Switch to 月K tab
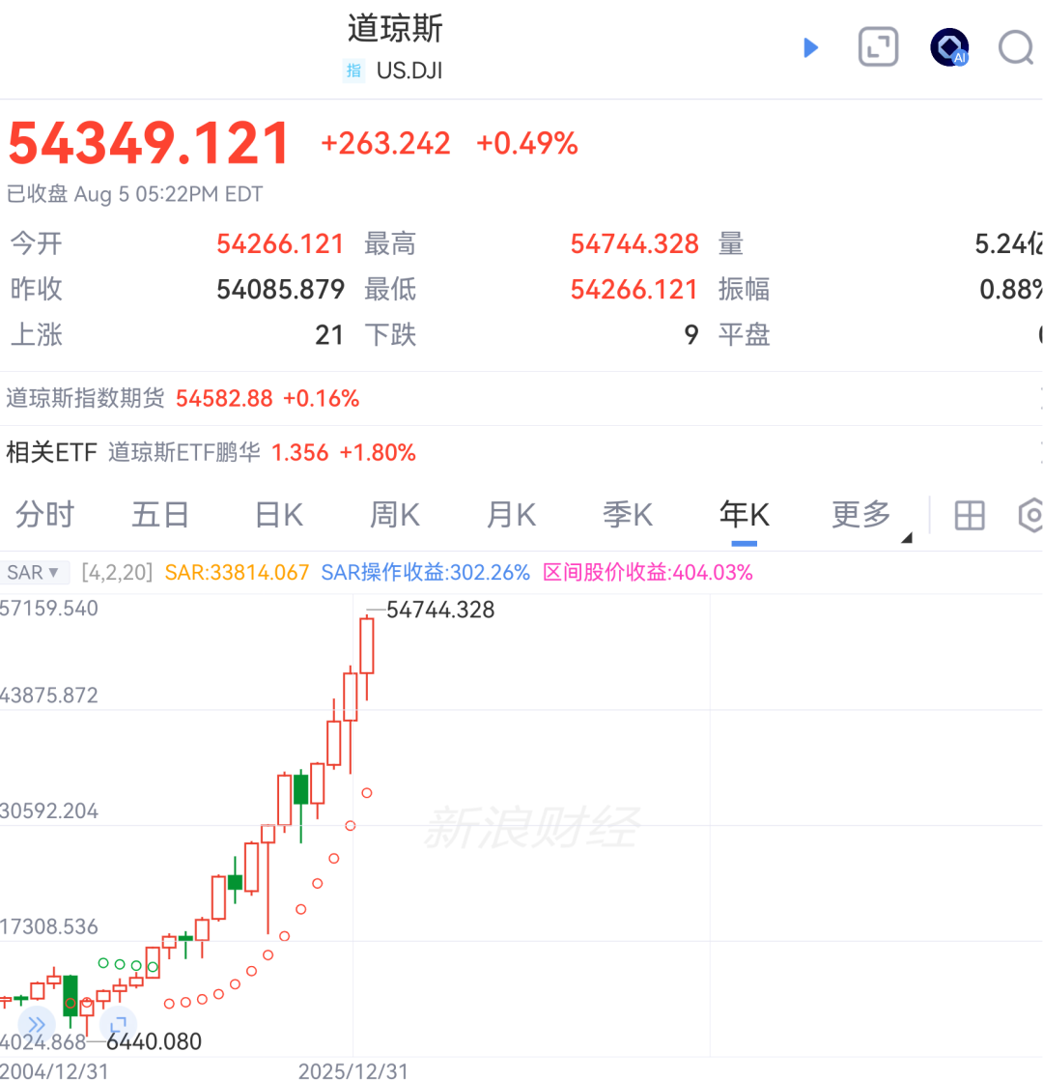1043x1081 pixels. tap(511, 515)
